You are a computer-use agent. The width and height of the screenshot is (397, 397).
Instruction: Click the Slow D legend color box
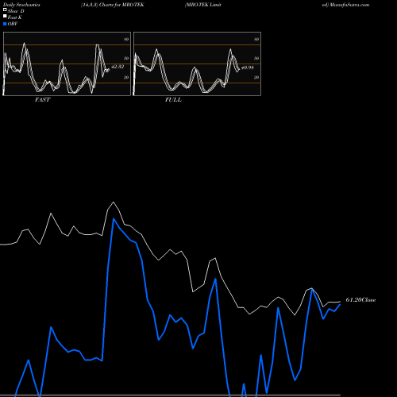tap(5, 10)
